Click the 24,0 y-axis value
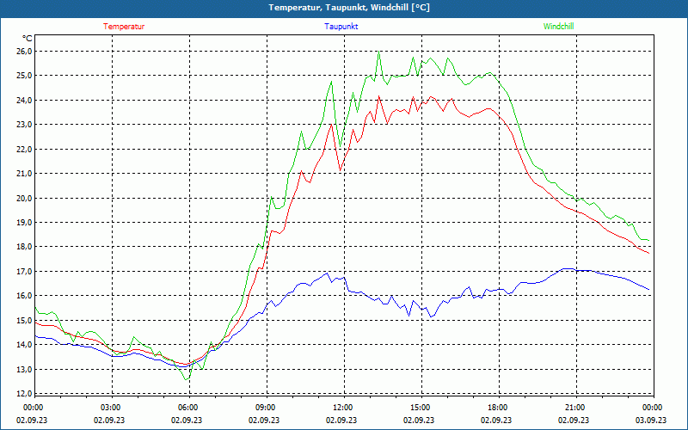This screenshot has height=430, width=688. (25, 100)
